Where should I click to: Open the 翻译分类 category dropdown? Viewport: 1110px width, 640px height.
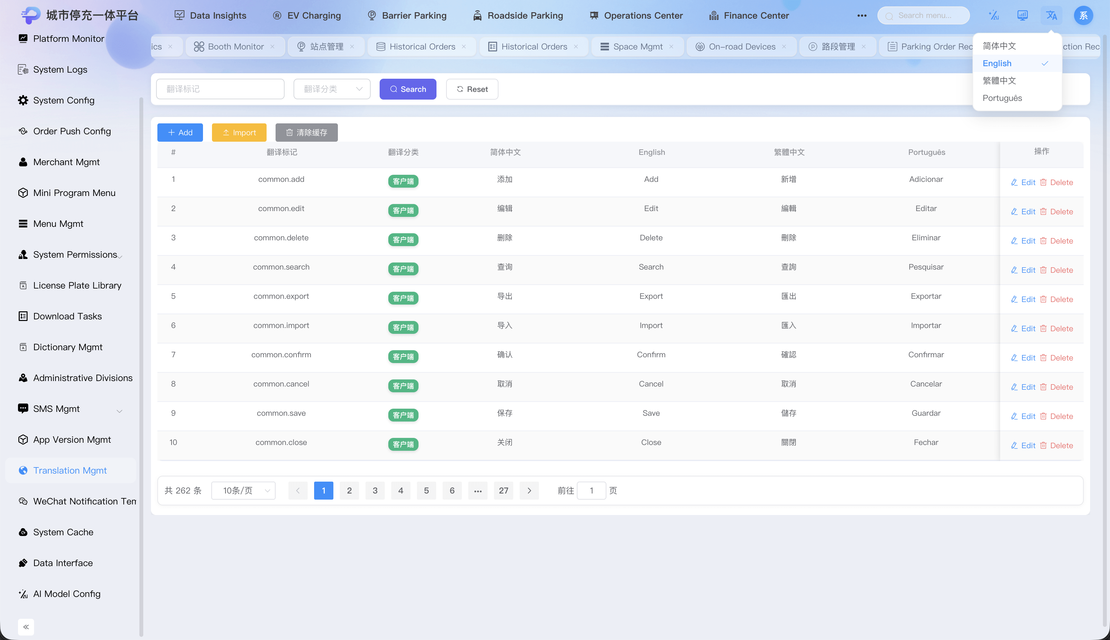(332, 89)
